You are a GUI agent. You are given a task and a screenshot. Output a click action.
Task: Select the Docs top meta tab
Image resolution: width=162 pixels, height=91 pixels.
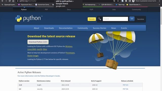click(69, 10)
